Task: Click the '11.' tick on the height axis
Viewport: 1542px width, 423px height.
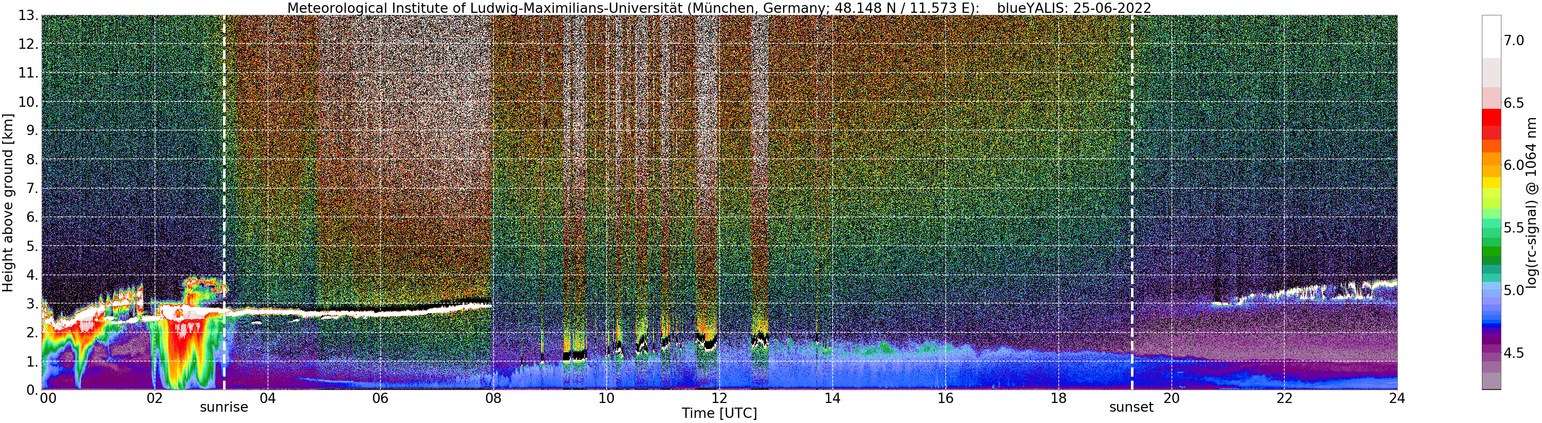Action: pos(28,73)
